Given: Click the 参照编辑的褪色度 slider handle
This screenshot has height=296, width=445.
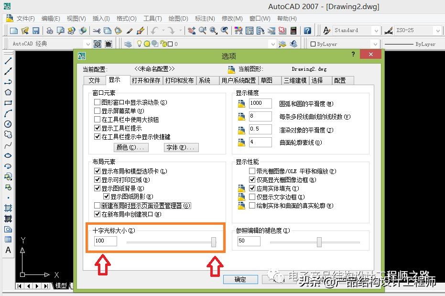Looking at the screenshot, I should tap(319, 242).
